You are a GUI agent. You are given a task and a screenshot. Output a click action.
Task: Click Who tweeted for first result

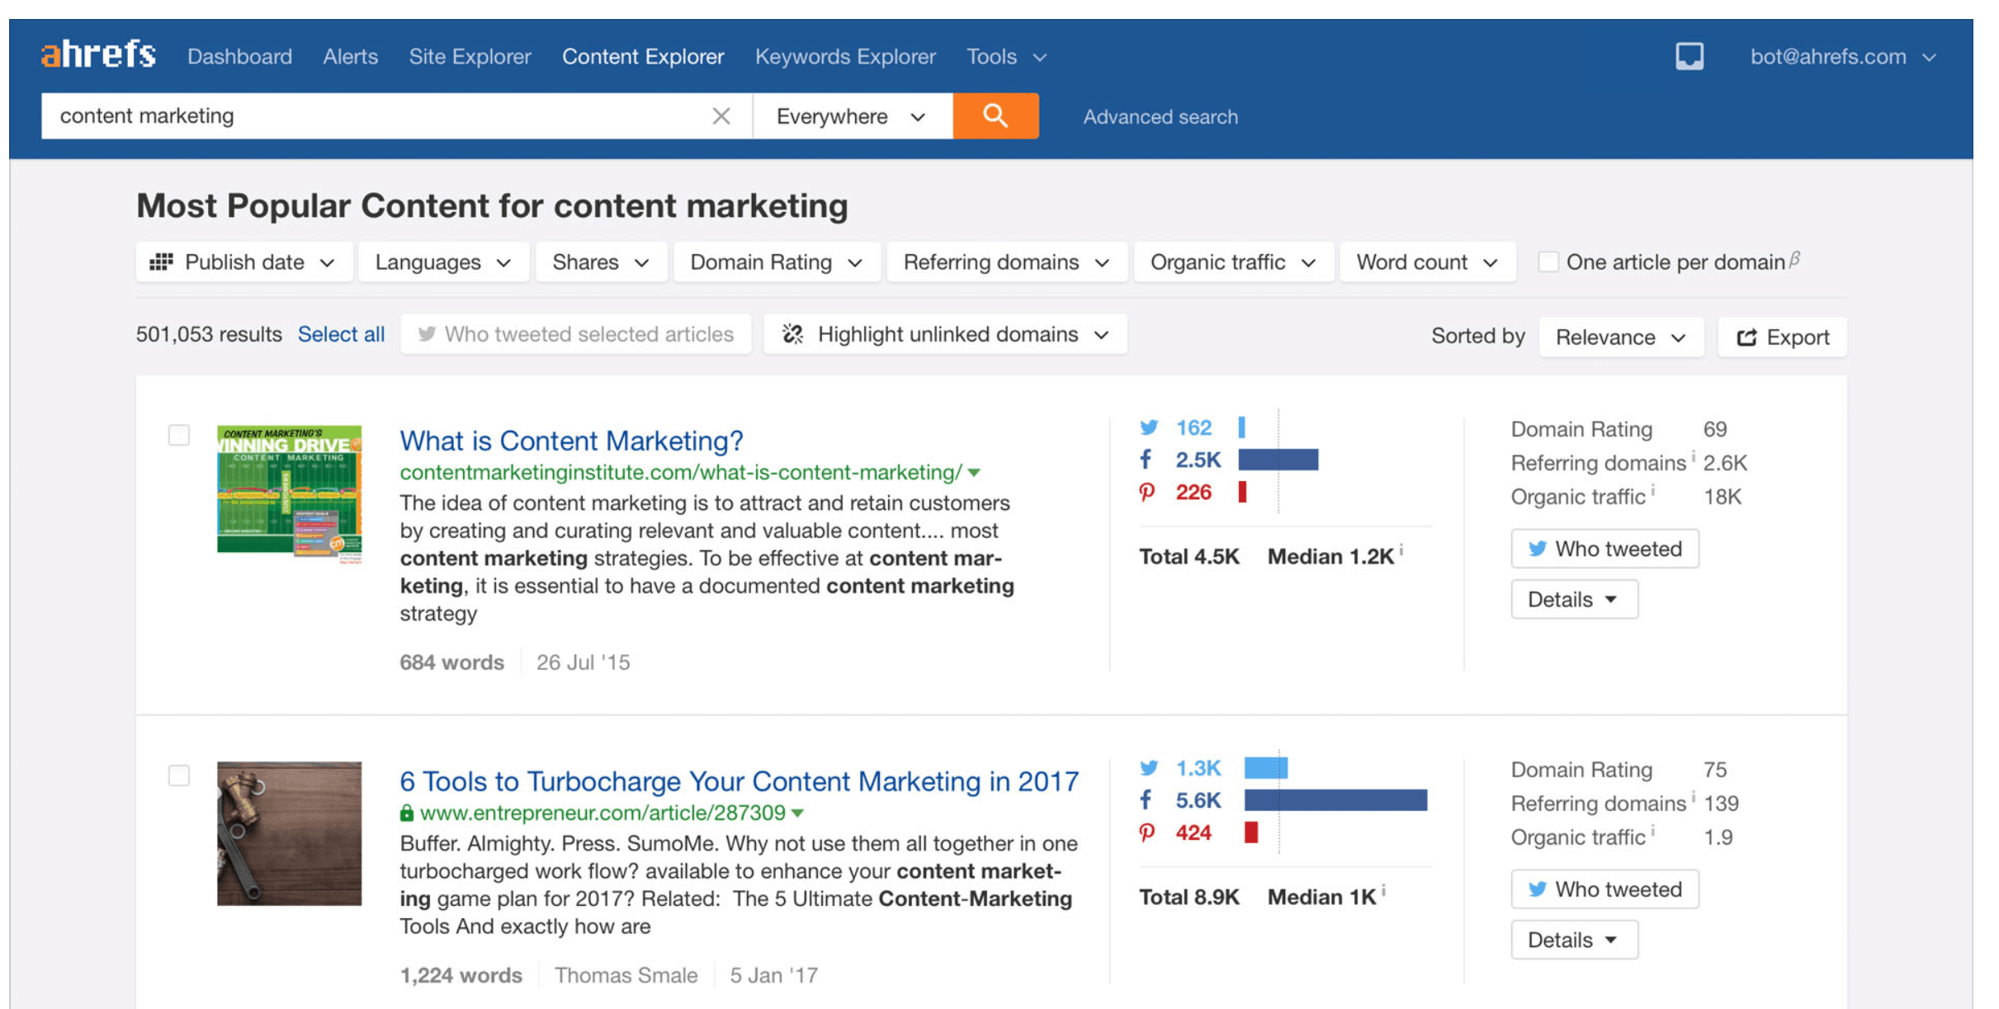click(x=1604, y=549)
